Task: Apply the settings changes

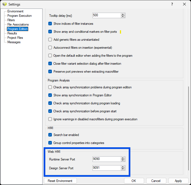Action: 178,181
